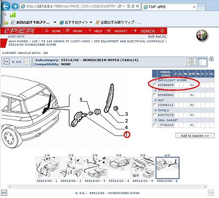Refresh the page with reload icon
This screenshot has width=219, height=198.
(x=133, y=6)
